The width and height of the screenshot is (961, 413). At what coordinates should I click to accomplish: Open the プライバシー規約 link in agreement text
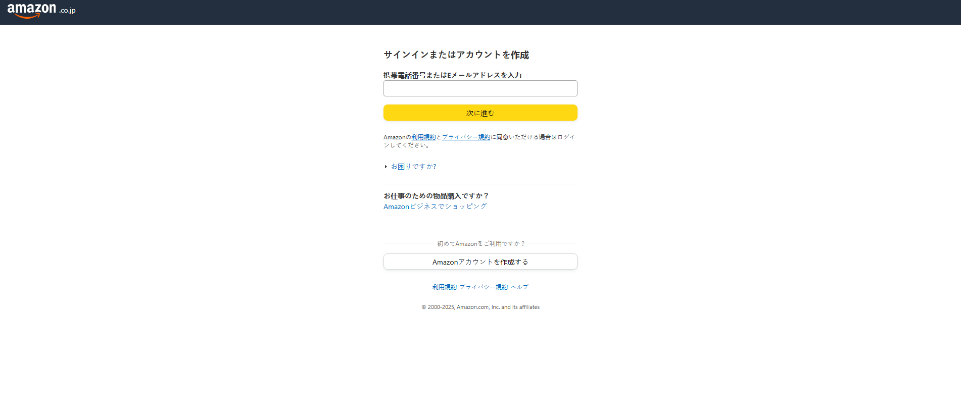pyautogui.click(x=466, y=137)
